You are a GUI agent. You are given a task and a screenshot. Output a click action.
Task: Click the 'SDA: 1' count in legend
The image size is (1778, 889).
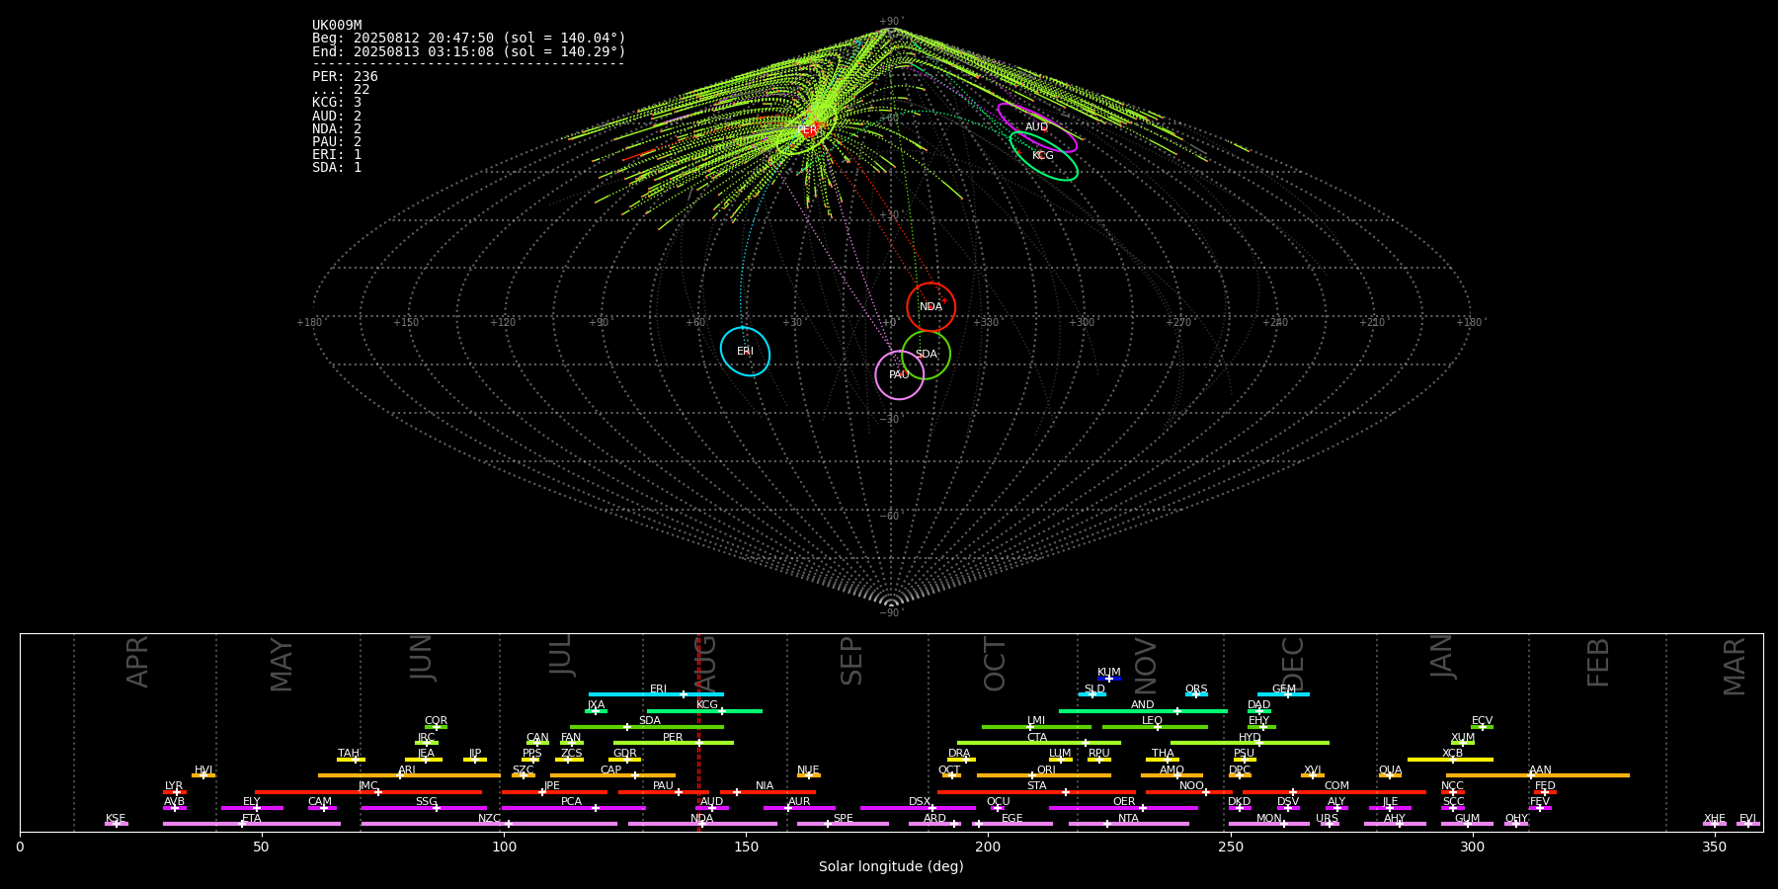[337, 168]
